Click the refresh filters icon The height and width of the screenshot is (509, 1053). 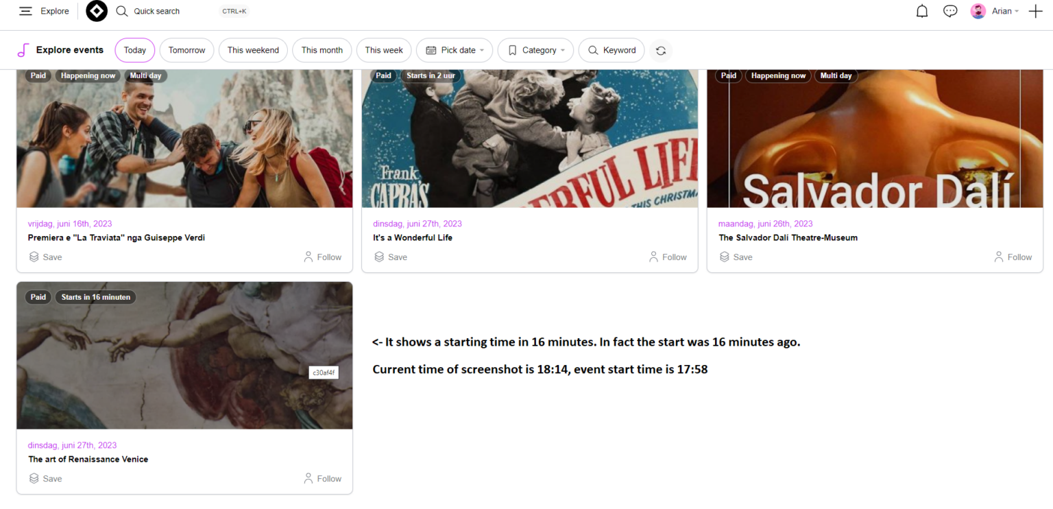[x=661, y=50]
